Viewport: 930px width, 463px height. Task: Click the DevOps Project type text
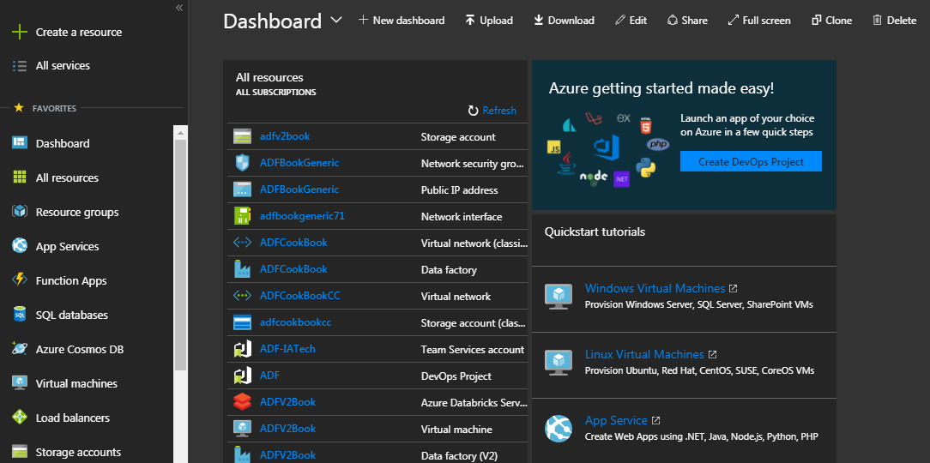456,376
